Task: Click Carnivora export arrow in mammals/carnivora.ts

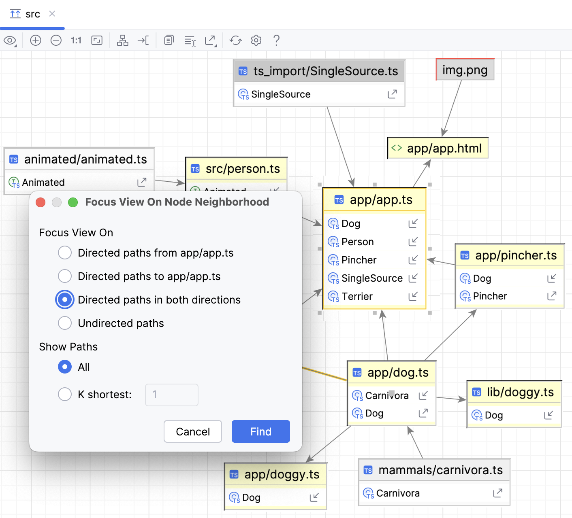Action: pos(497,493)
